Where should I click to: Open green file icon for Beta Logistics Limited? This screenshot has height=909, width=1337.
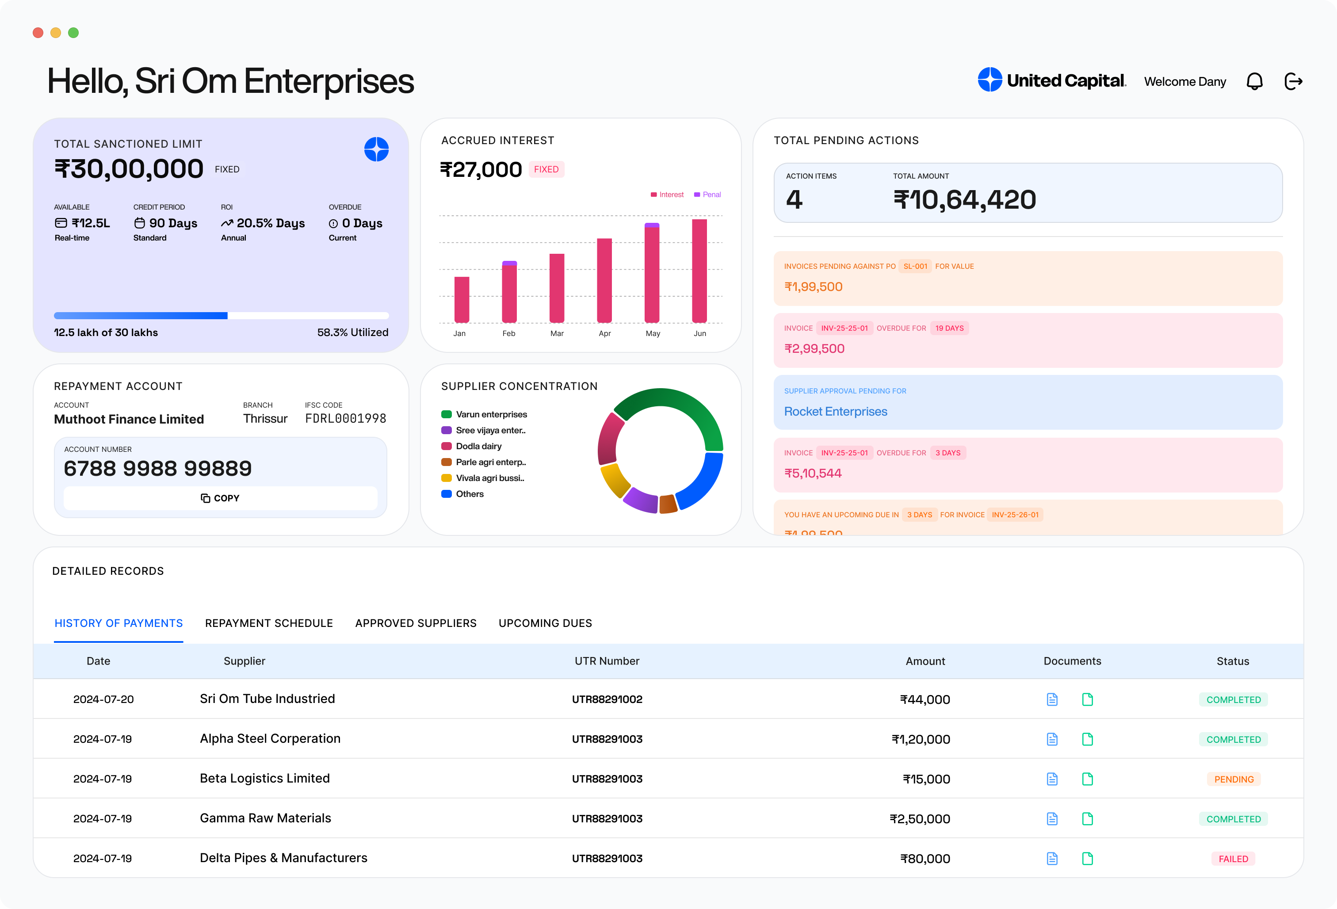coord(1087,779)
